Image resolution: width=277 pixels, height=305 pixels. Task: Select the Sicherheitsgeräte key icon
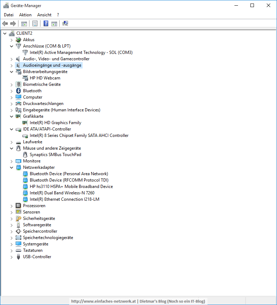coord(18,218)
